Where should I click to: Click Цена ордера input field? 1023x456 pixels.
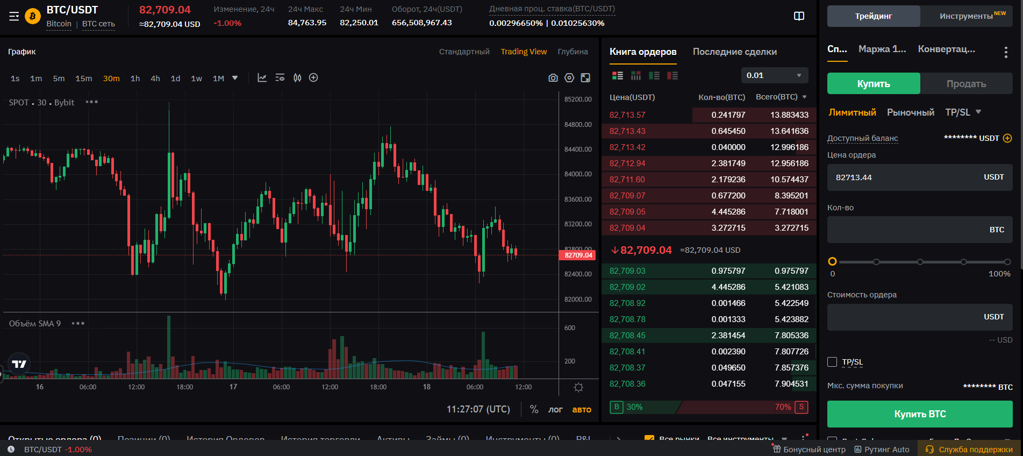tap(920, 177)
